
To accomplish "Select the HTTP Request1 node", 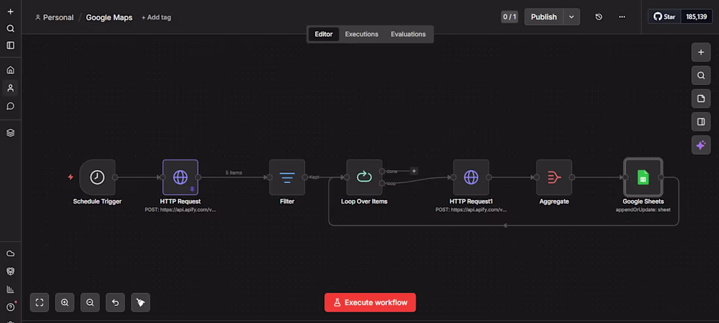I will pos(471,177).
